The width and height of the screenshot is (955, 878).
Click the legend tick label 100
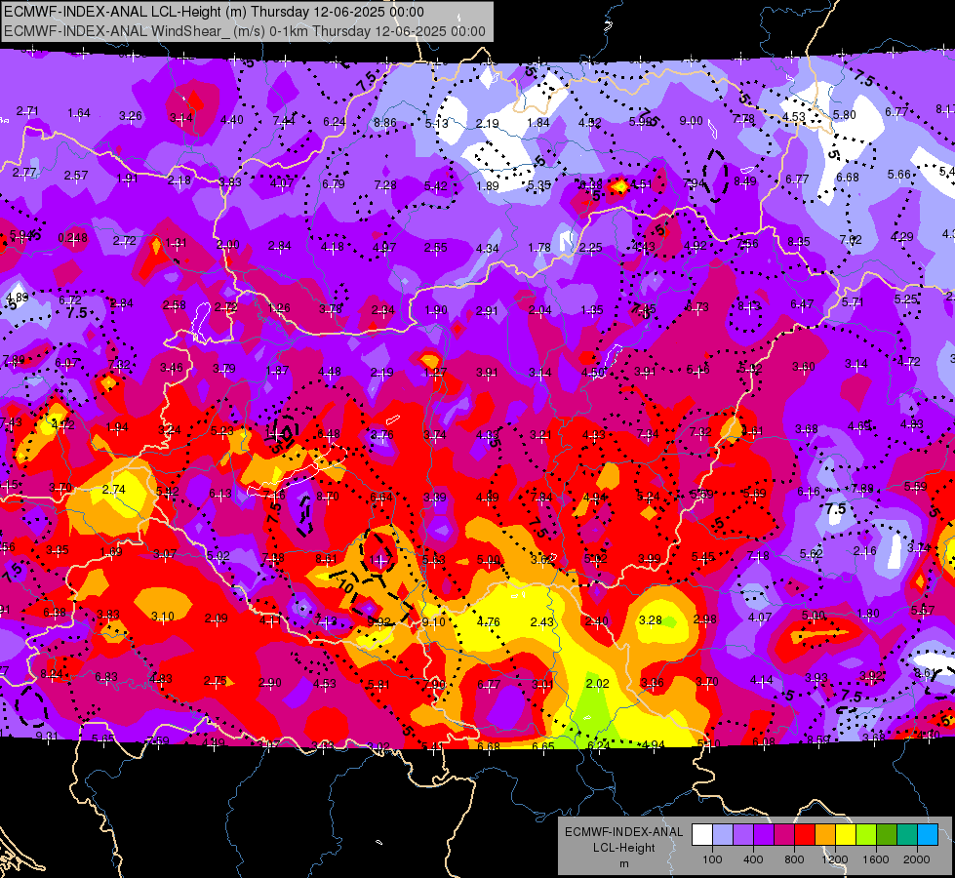coord(712,859)
